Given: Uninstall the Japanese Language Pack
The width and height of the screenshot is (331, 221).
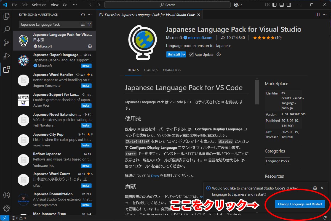Looking at the screenshot, I should pos(174,54).
